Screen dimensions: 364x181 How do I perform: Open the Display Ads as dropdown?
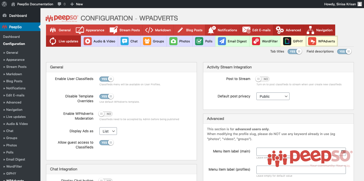tap(108, 131)
